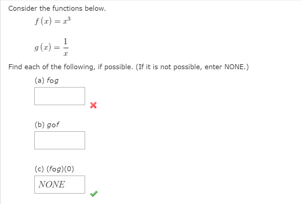Select the answer box for part (b) gof
Image resolution: width=302 pixels, height=204 pixels.
[x=59, y=140]
